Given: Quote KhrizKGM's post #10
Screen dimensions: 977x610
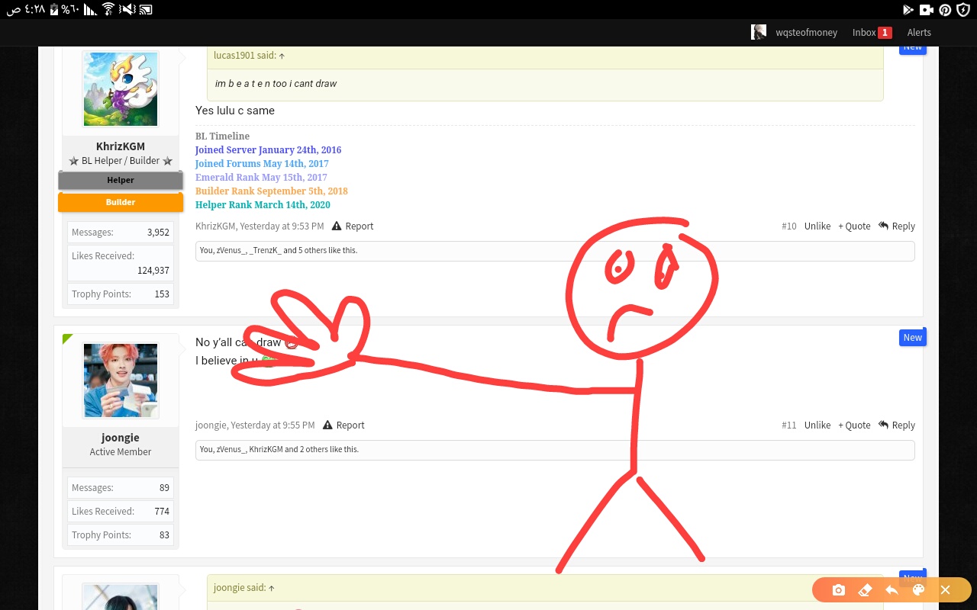Looking at the screenshot, I should pos(854,226).
